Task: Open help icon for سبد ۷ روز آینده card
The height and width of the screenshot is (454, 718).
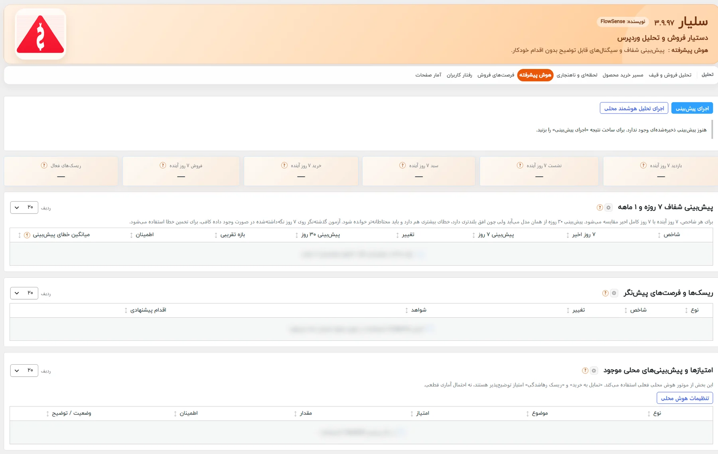Action: (x=402, y=165)
